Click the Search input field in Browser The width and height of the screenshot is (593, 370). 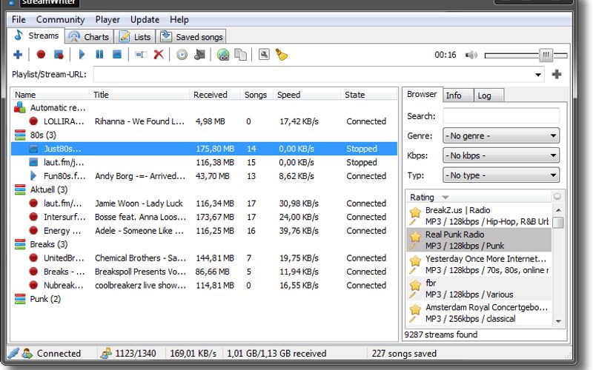(501, 116)
